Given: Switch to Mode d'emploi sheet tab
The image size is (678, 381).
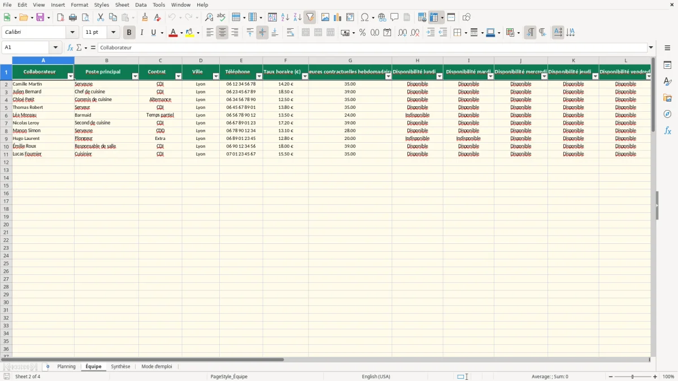Looking at the screenshot, I should pos(157,367).
